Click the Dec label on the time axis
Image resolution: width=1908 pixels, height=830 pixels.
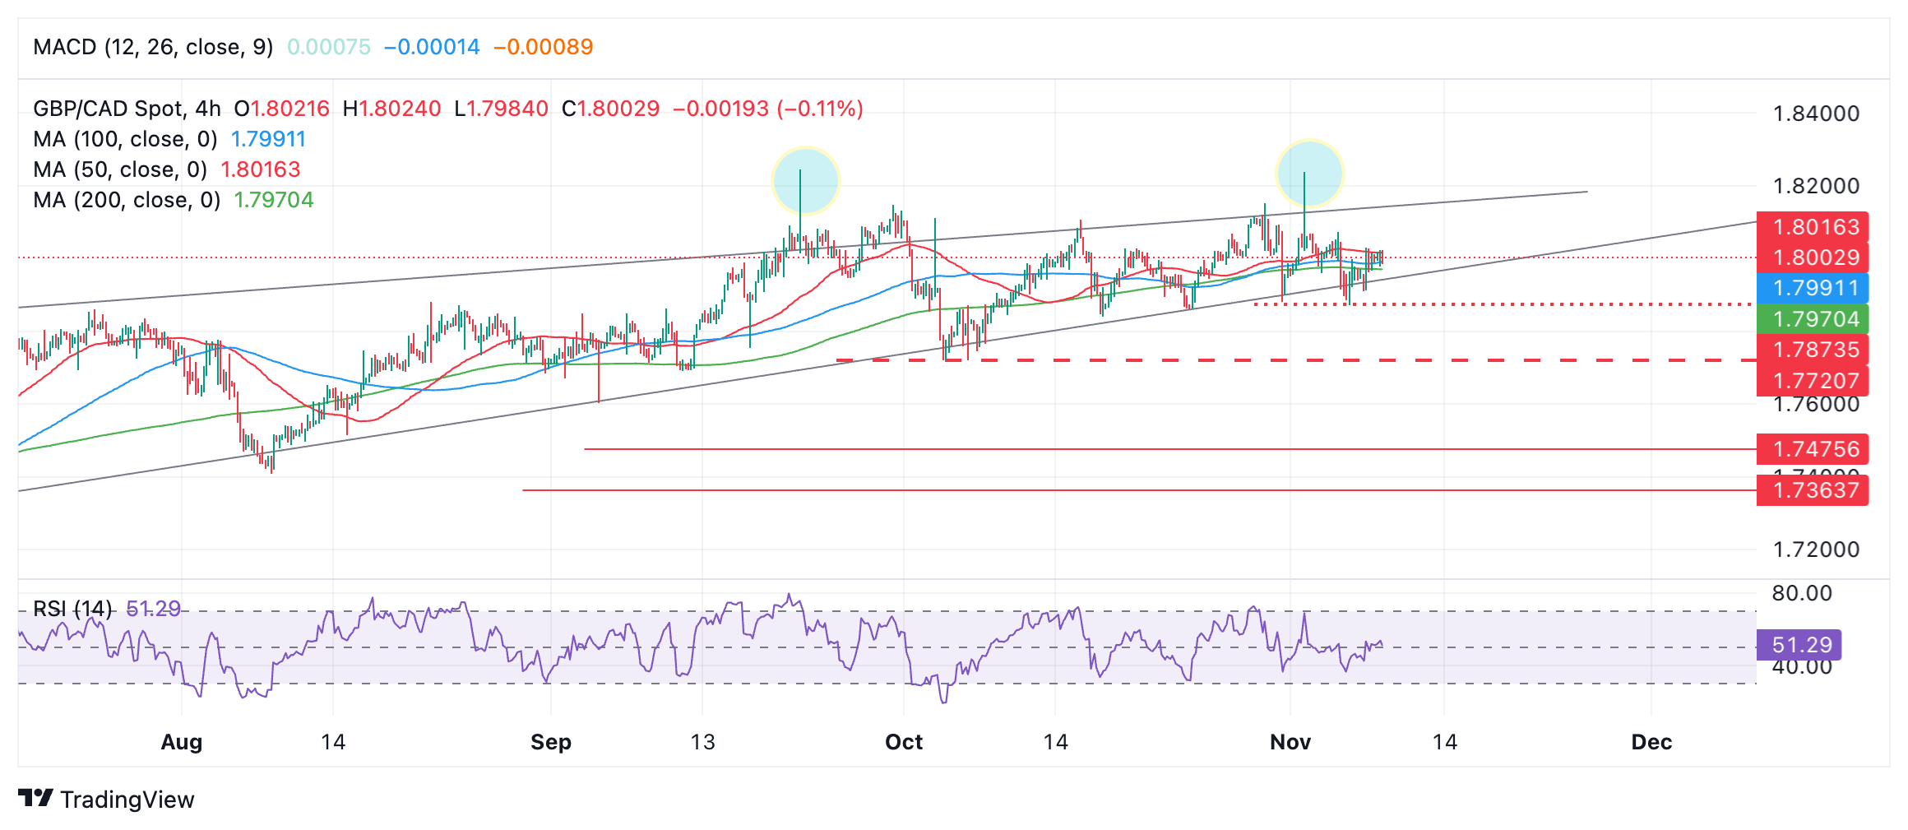pyautogui.click(x=1651, y=742)
